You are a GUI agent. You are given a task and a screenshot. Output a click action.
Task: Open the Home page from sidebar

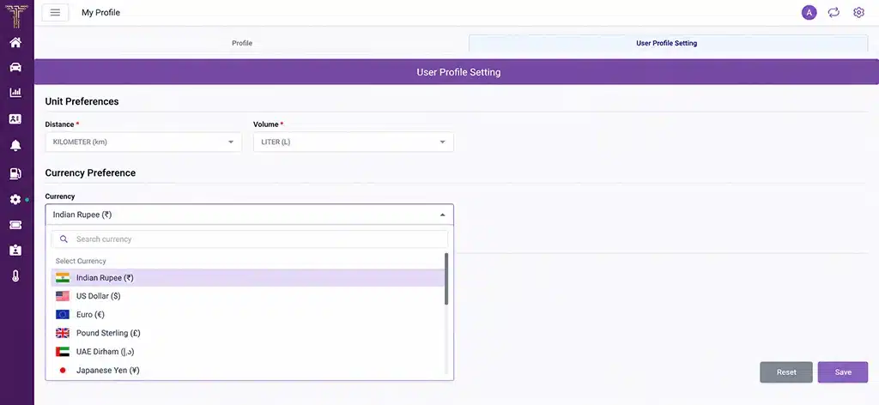click(x=15, y=42)
